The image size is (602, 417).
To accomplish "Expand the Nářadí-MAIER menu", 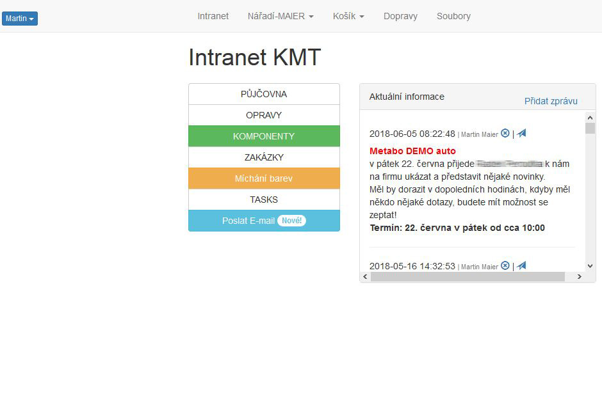I will pos(281,16).
